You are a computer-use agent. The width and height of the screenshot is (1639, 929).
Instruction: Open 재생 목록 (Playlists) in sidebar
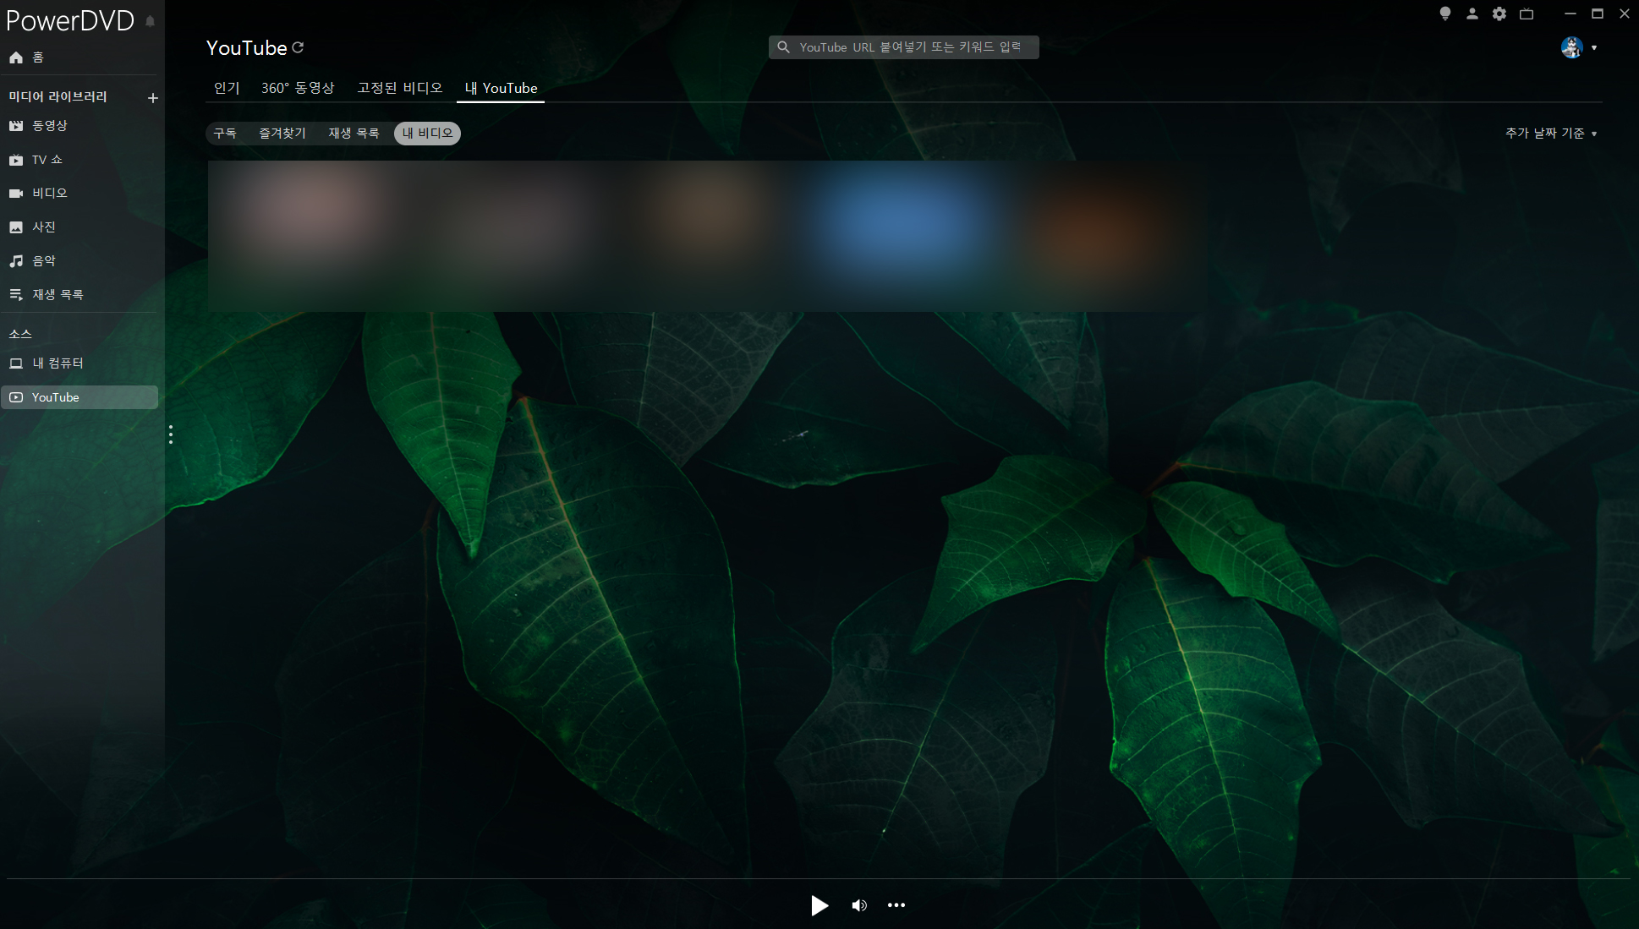click(x=47, y=295)
